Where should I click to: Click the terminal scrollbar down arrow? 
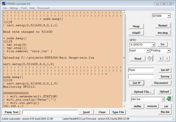click(124, 106)
